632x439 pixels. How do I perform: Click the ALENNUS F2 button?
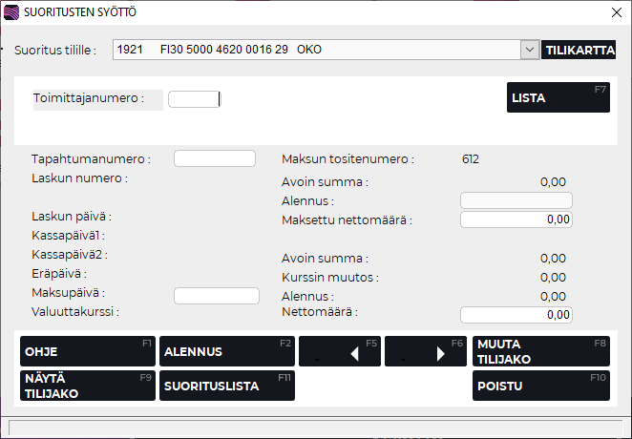226,351
